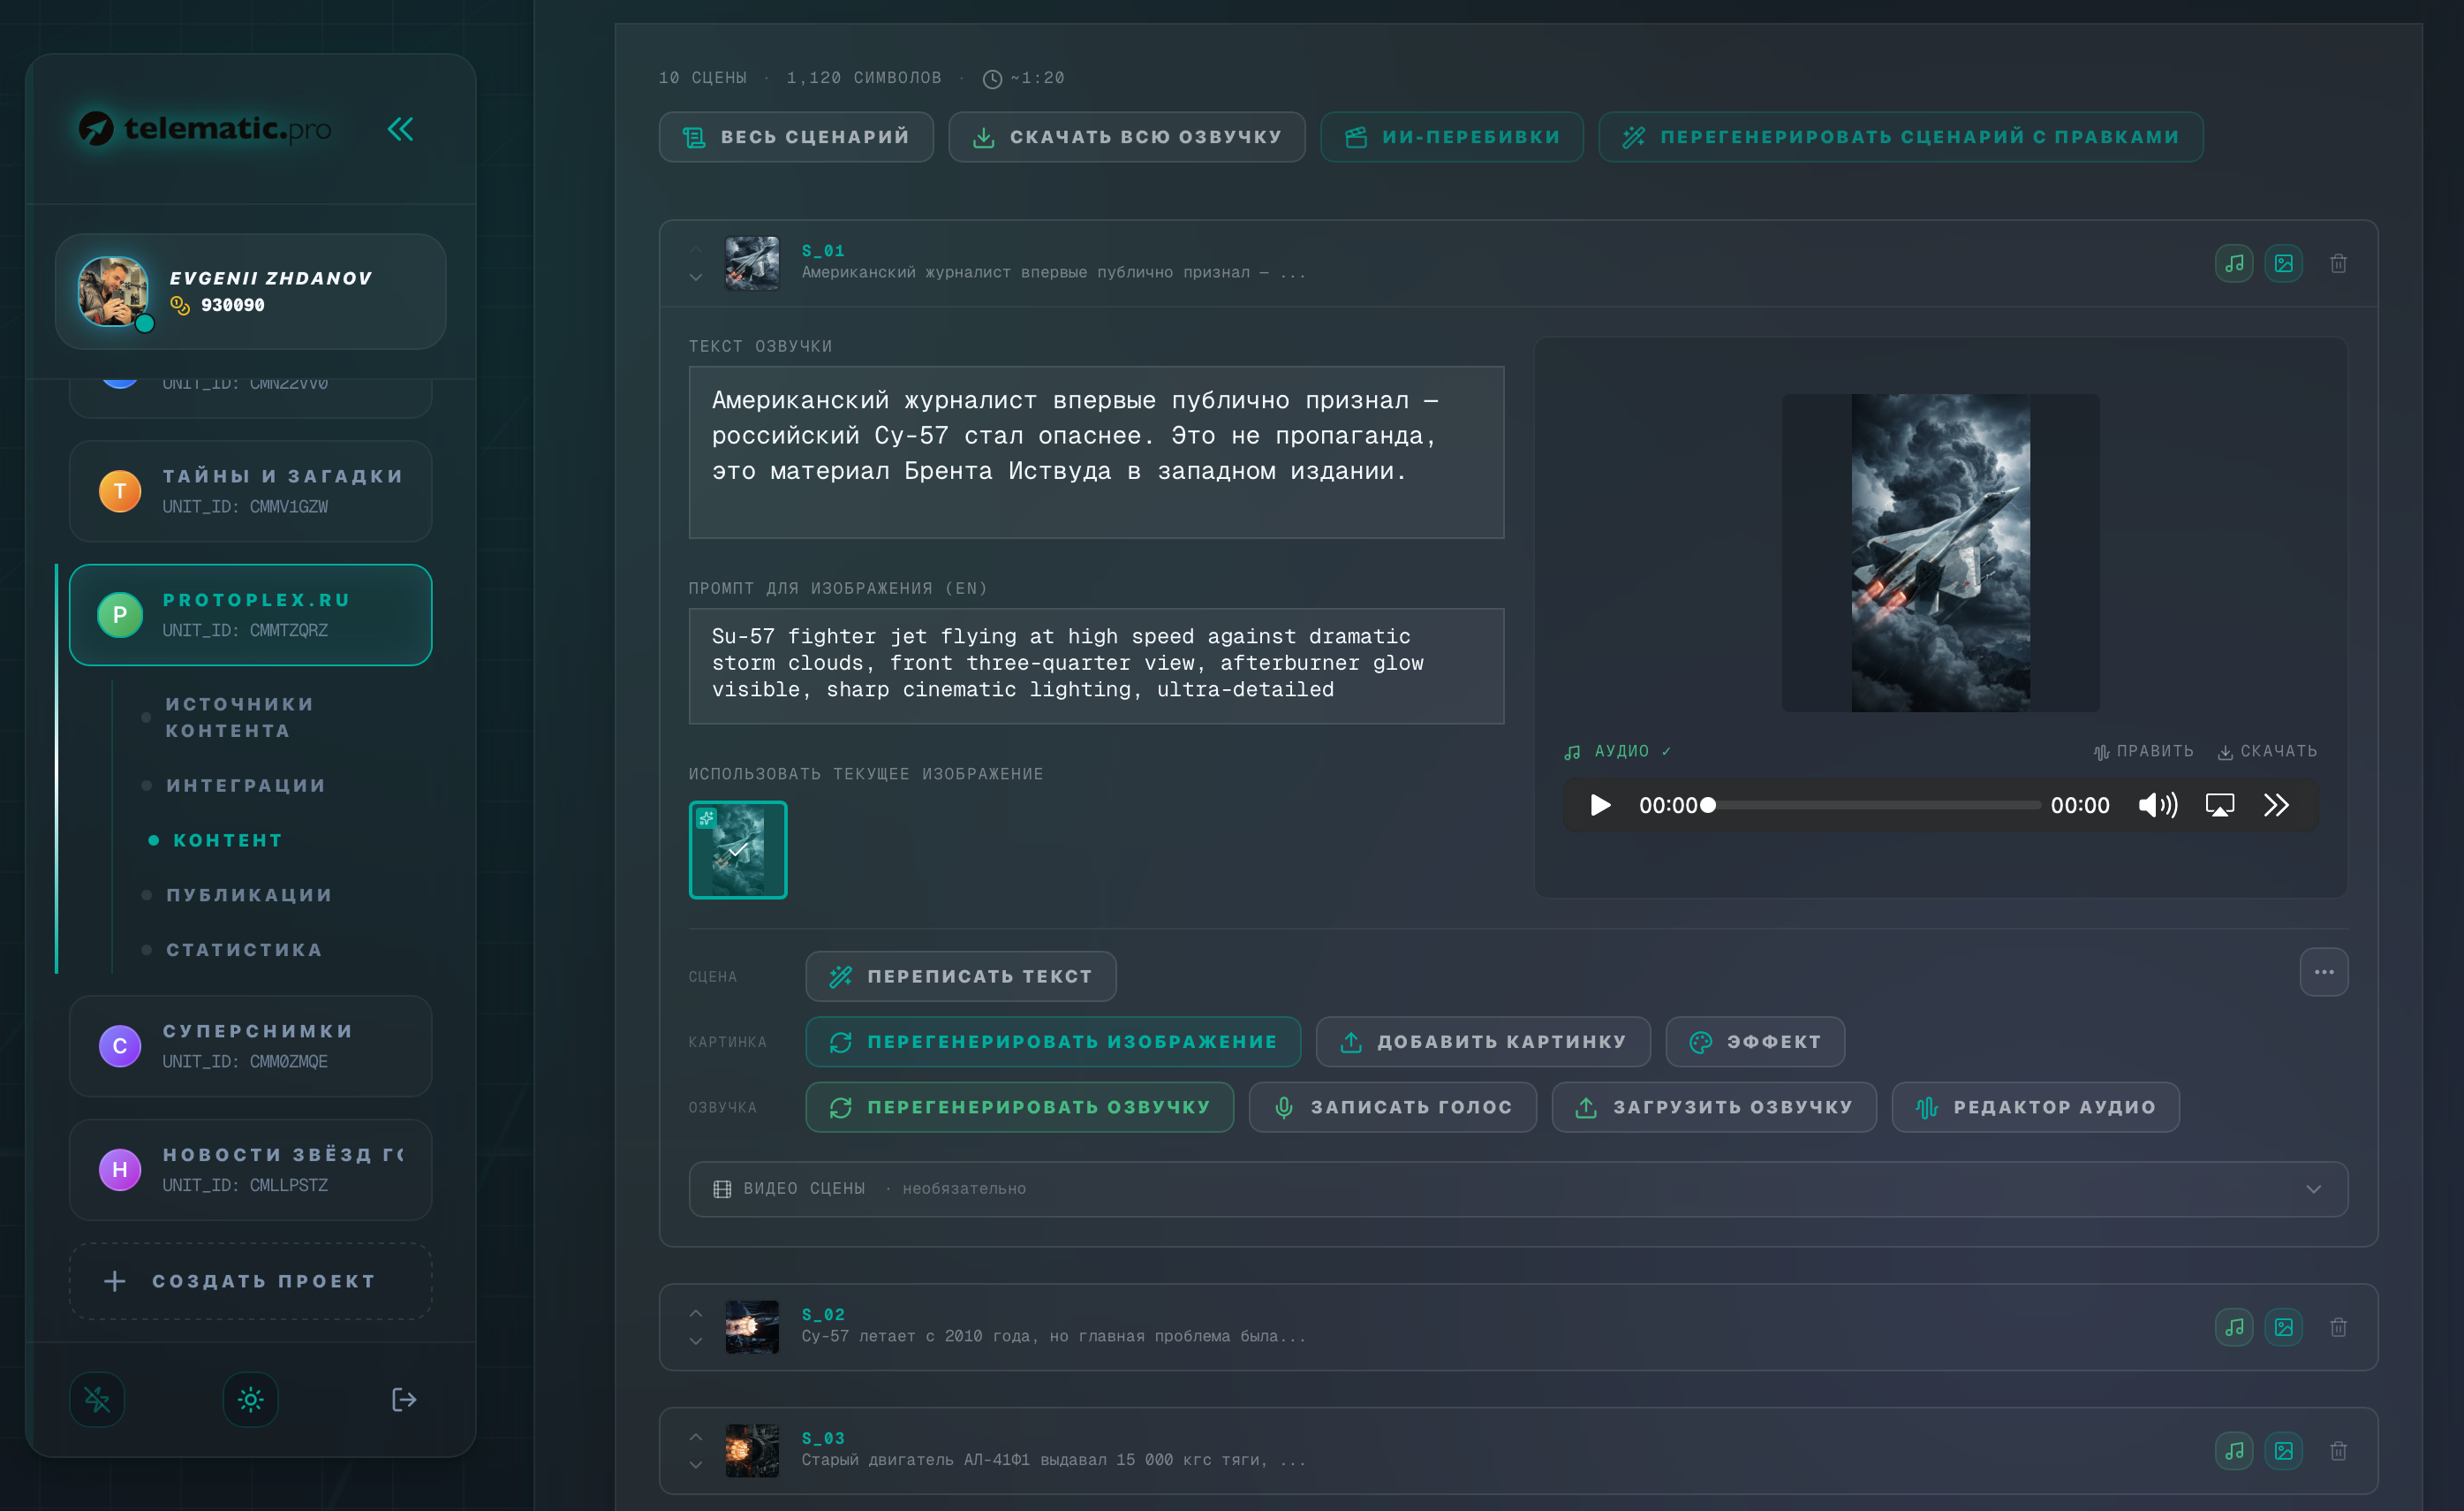Click ЗАГРУЗИТЬ ОЗВУЧКУ button

1714,1106
